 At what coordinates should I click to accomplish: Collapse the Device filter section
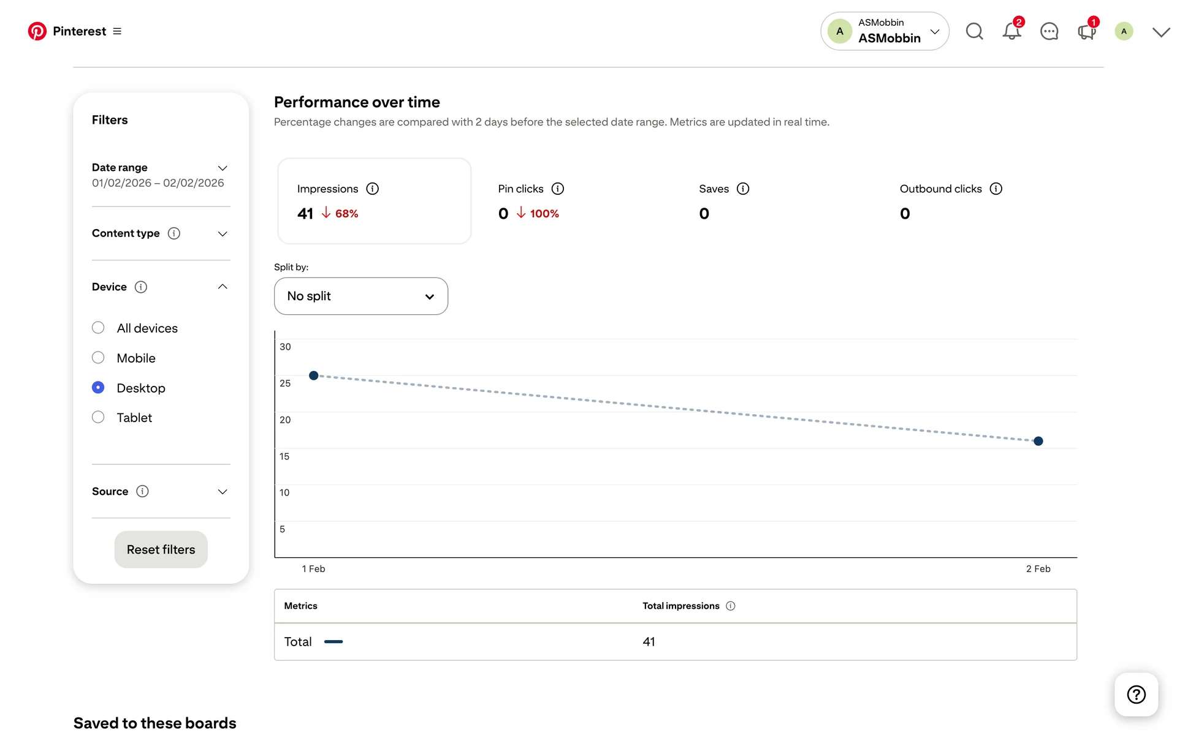tap(223, 287)
